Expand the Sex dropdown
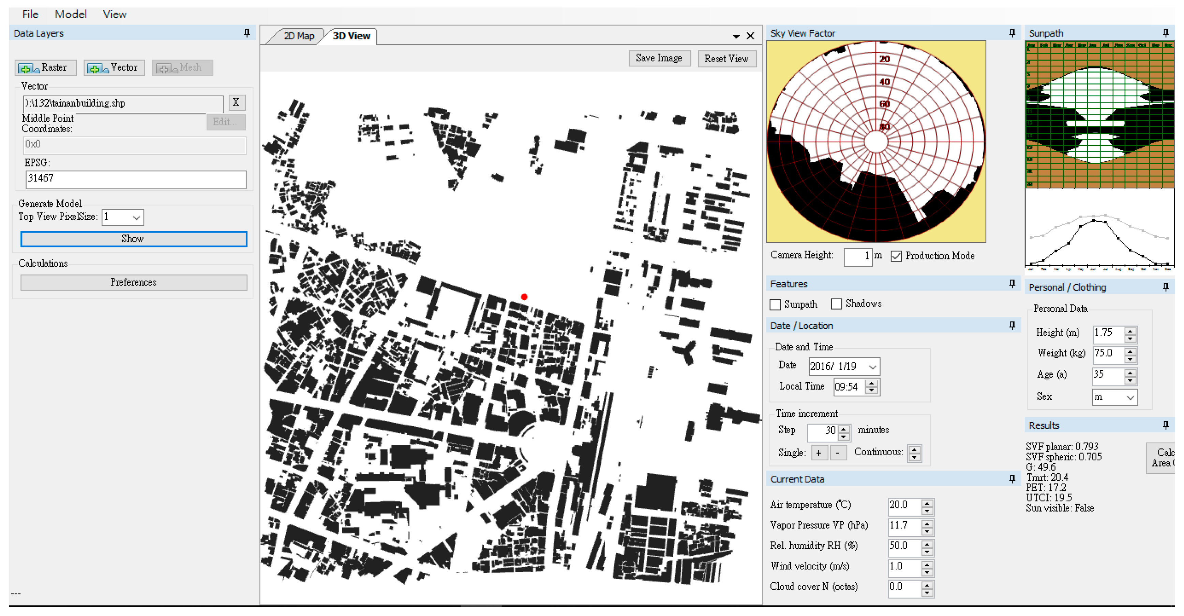The height and width of the screenshot is (616, 1184). coord(1130,397)
